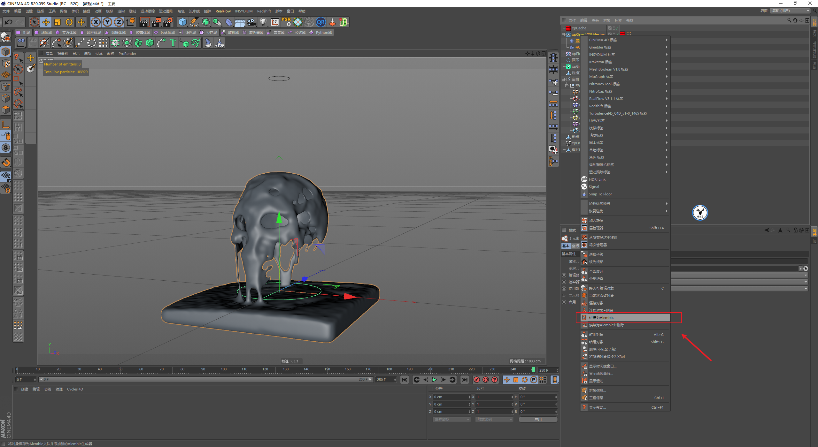Open the RealFlow menu in the menu bar
Image resolution: width=818 pixels, height=447 pixels.
point(223,11)
